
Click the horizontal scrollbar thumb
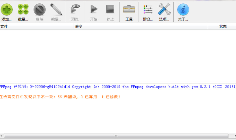(x=116, y=136)
